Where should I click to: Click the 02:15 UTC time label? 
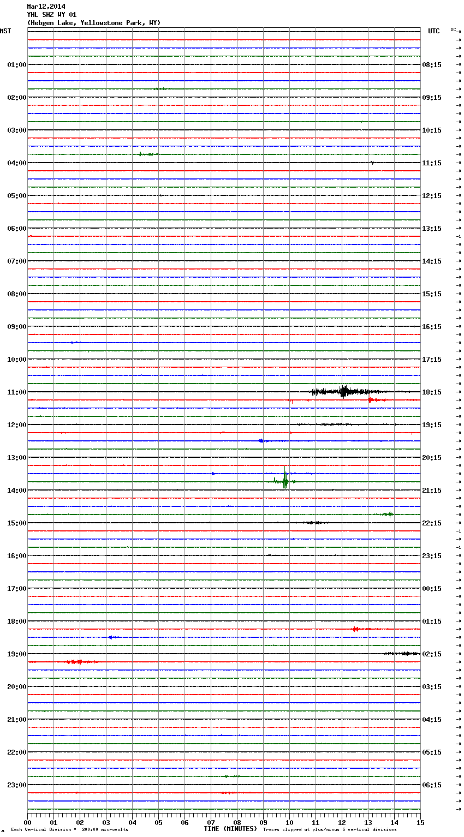pos(432,654)
